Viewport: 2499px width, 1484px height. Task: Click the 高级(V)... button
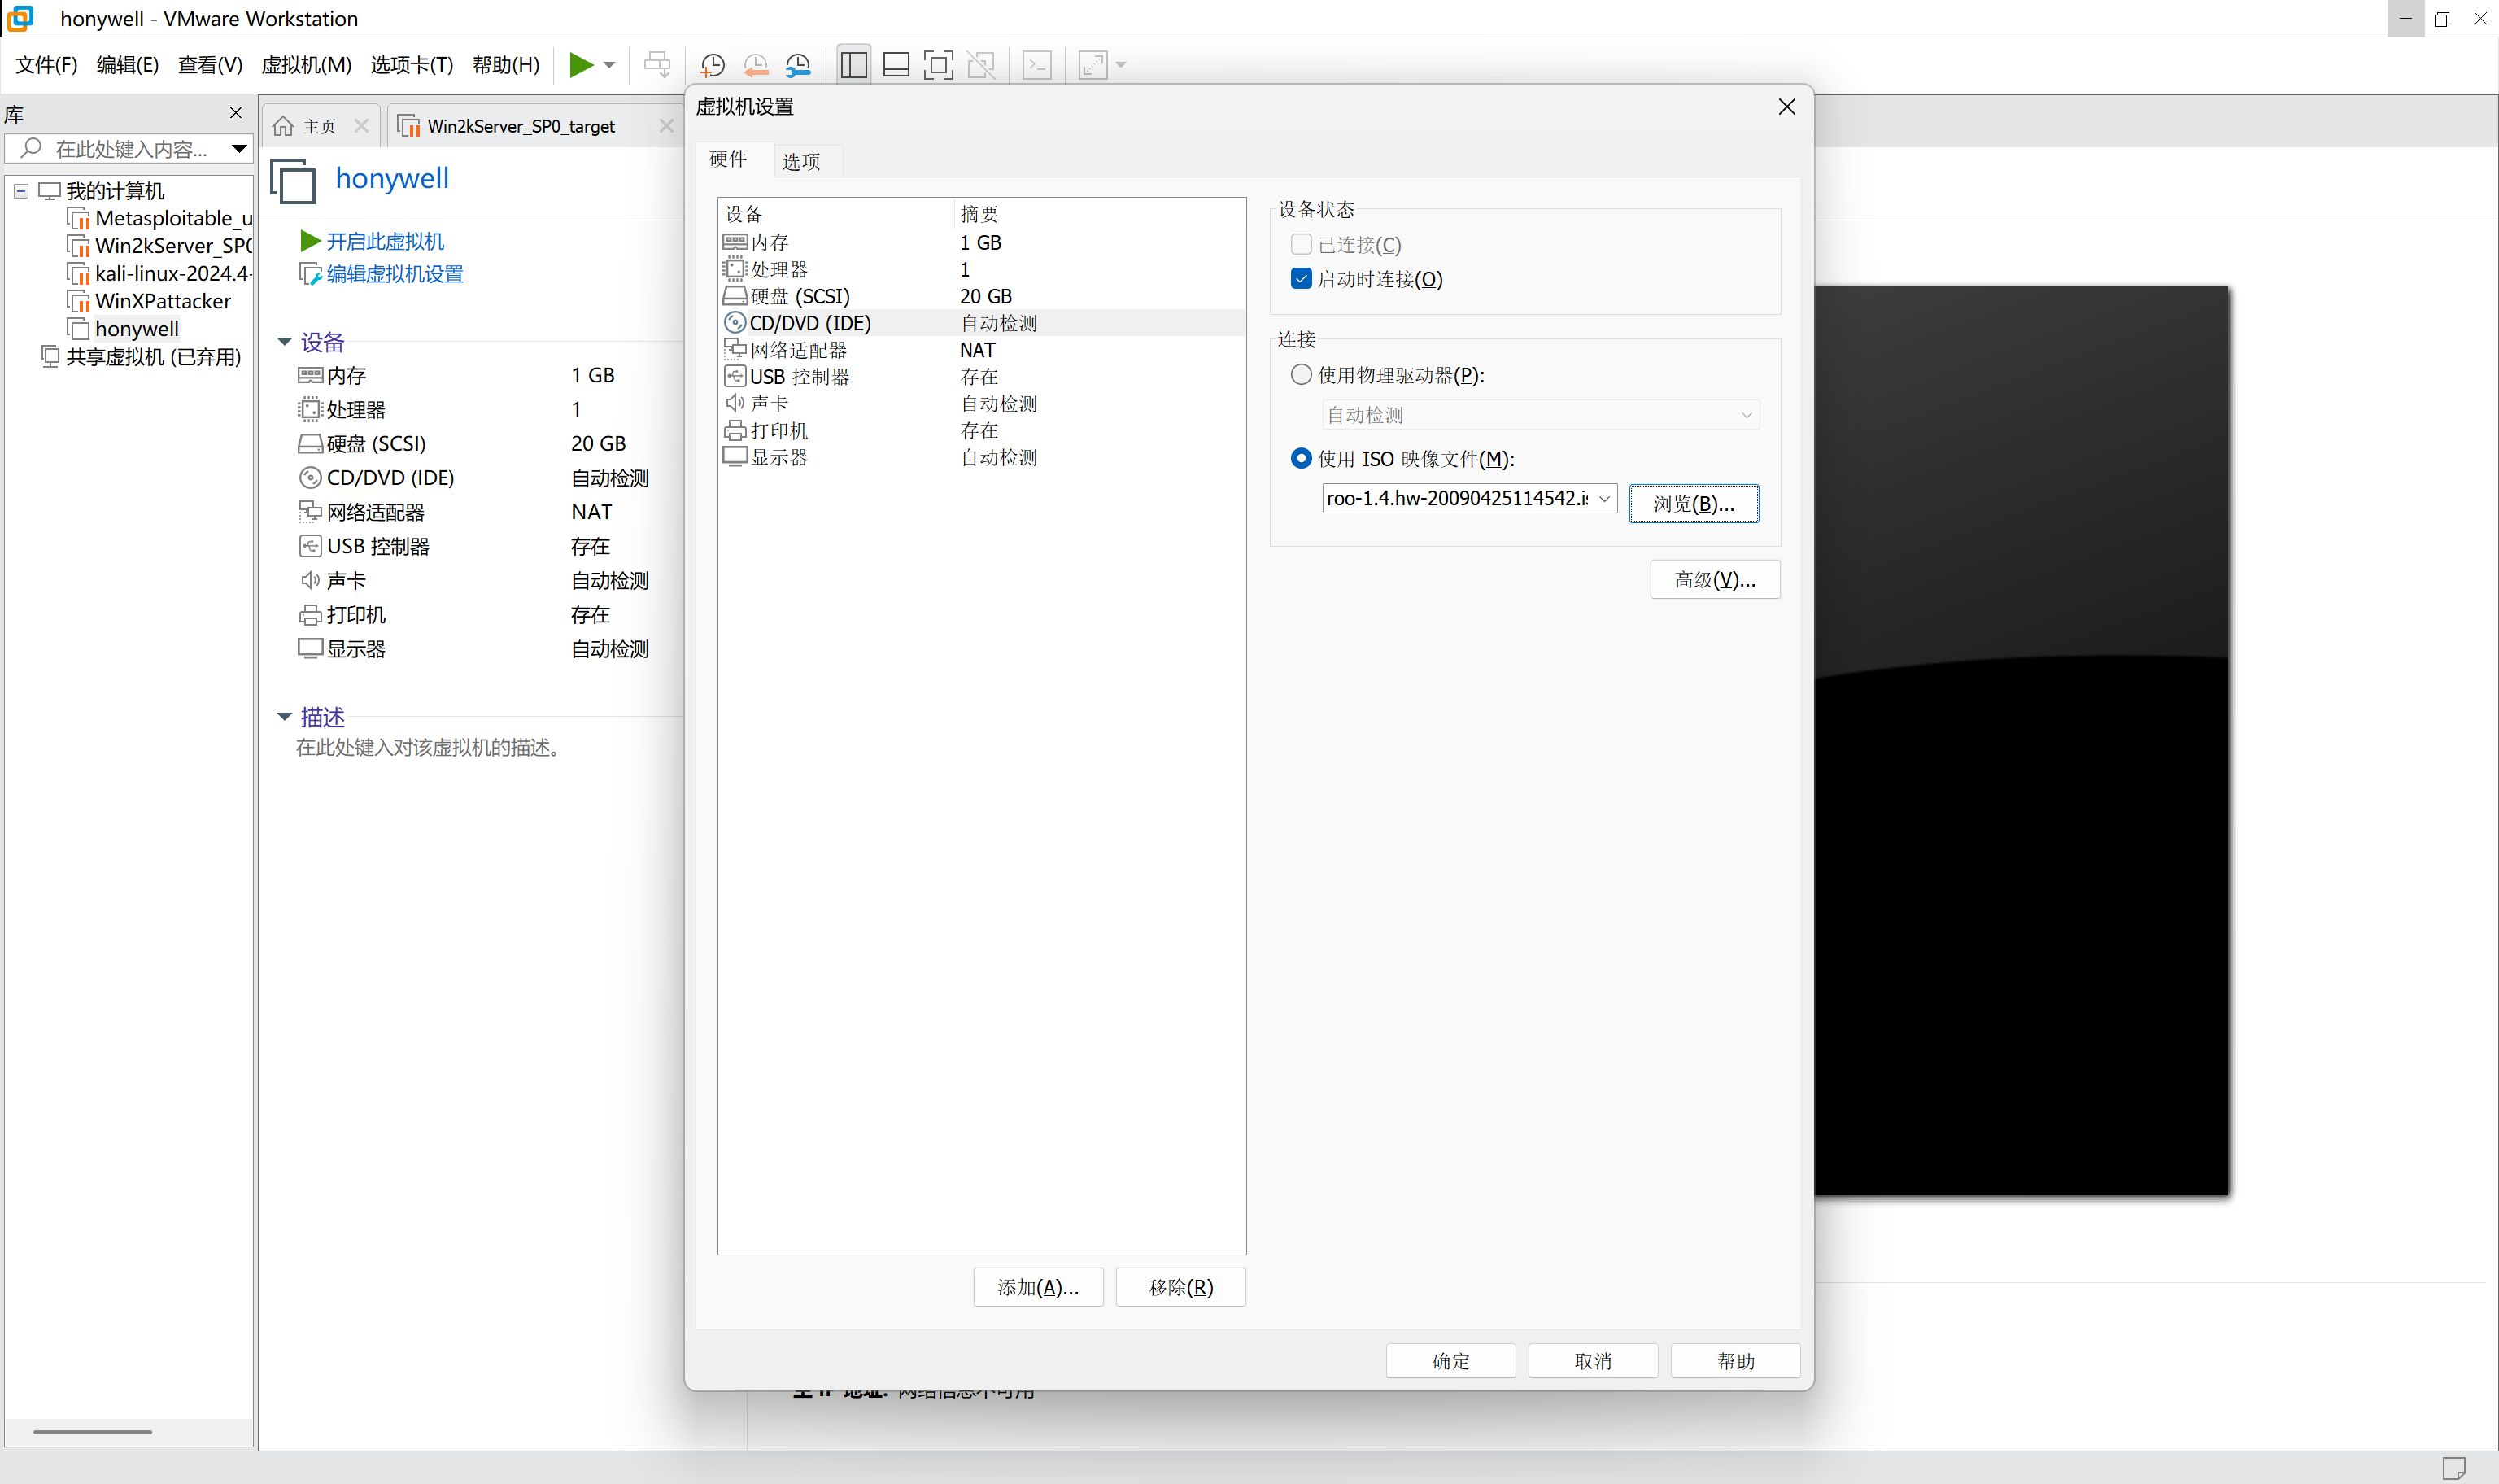(1713, 580)
